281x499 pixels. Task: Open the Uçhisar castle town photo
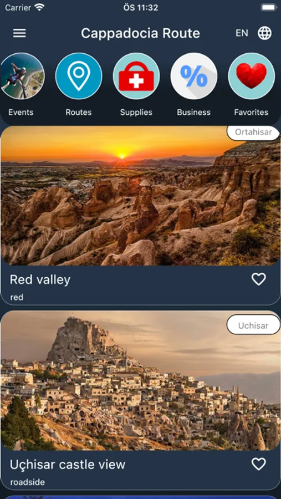[140, 380]
